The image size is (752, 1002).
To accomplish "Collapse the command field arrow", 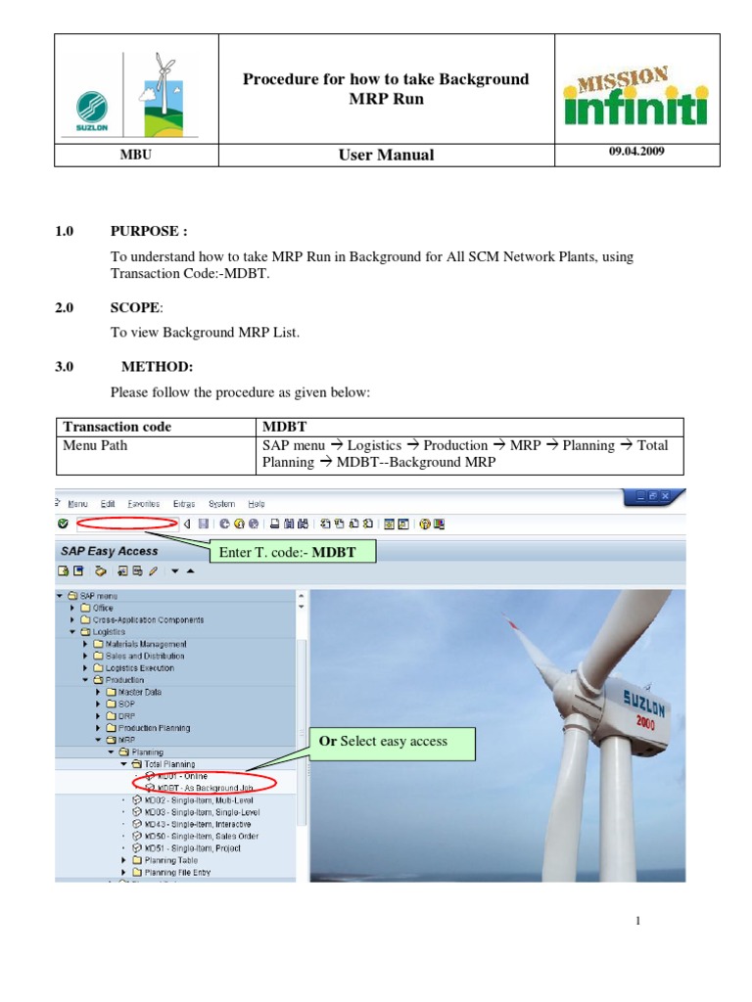I will click(x=187, y=524).
